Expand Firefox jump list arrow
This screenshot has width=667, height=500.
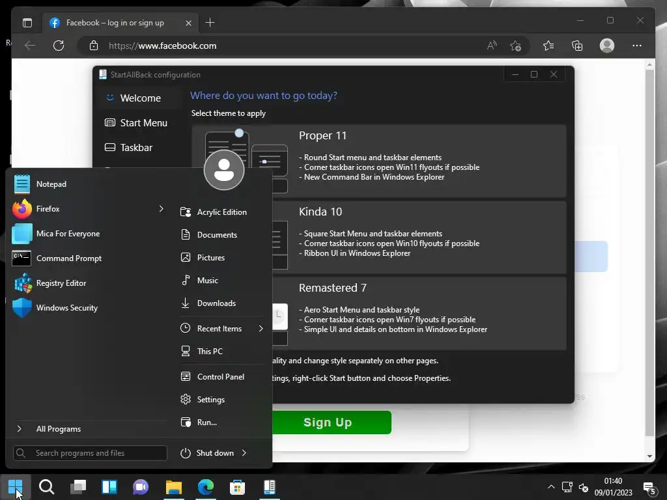tap(161, 209)
